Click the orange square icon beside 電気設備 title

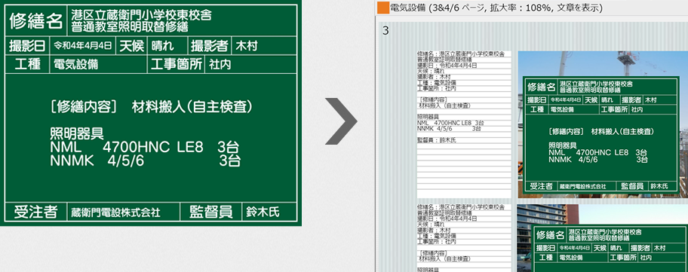pos(383,8)
